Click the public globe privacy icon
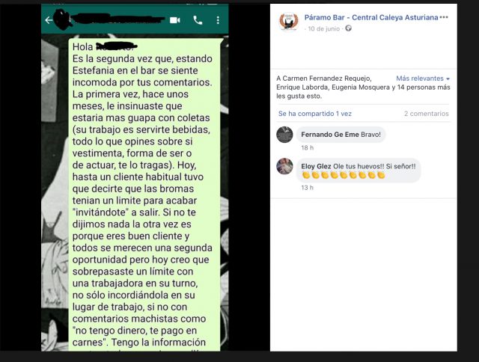This screenshot has width=479, height=362. tap(348, 28)
